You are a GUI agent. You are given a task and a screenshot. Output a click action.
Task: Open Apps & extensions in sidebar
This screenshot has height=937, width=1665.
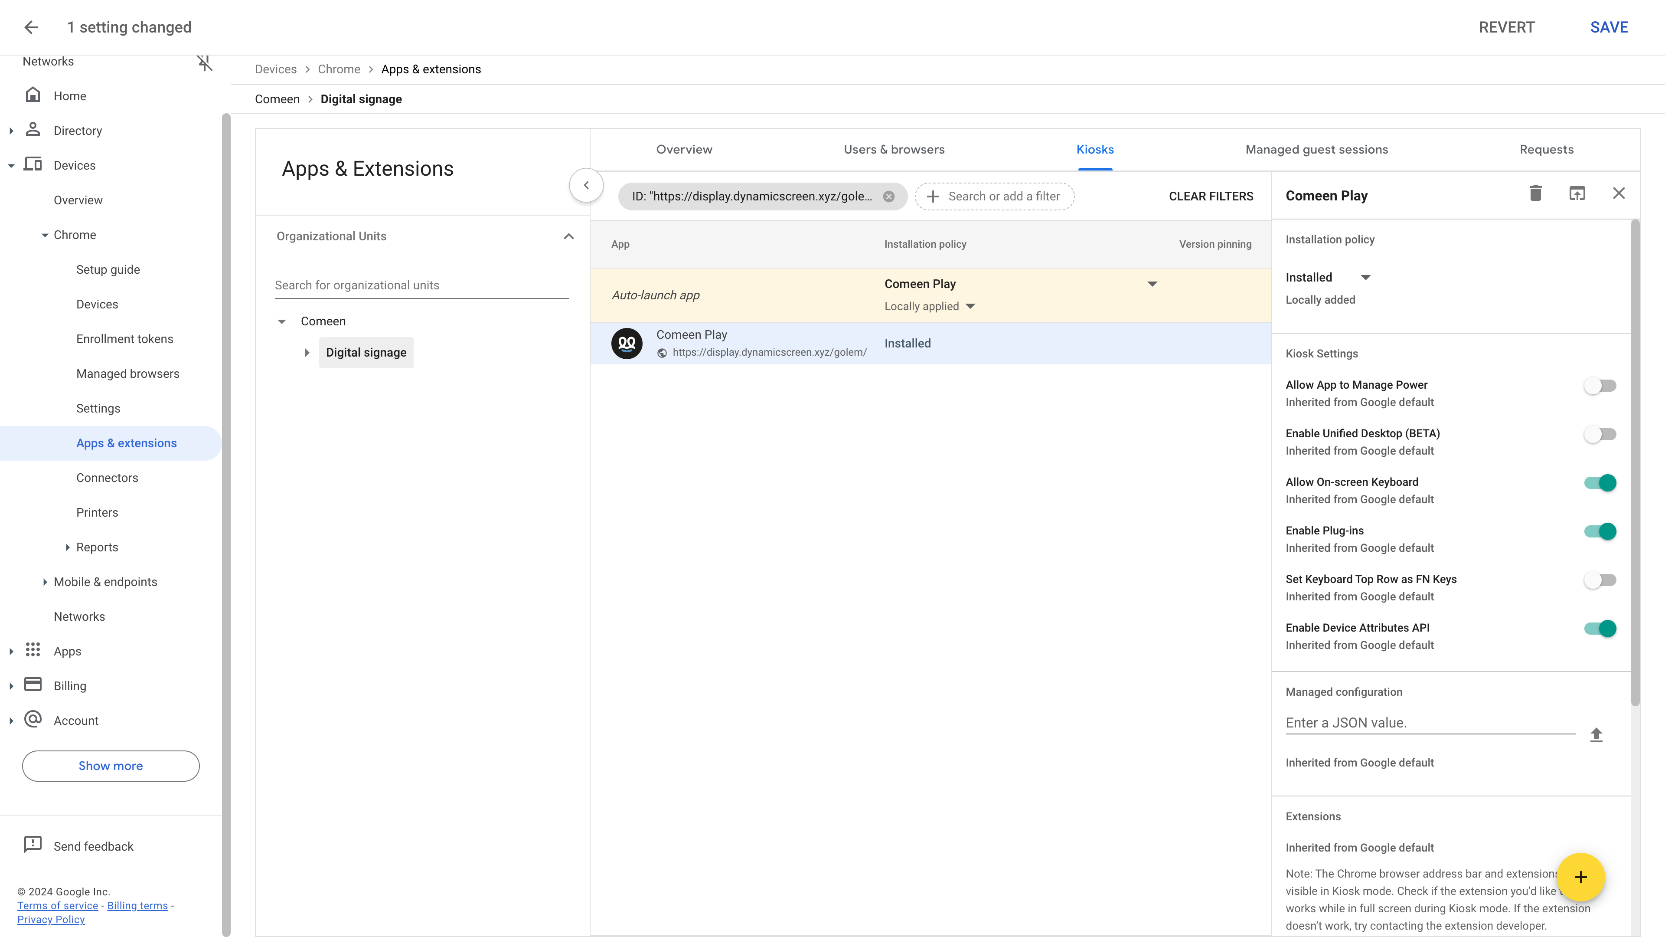pos(111,443)
